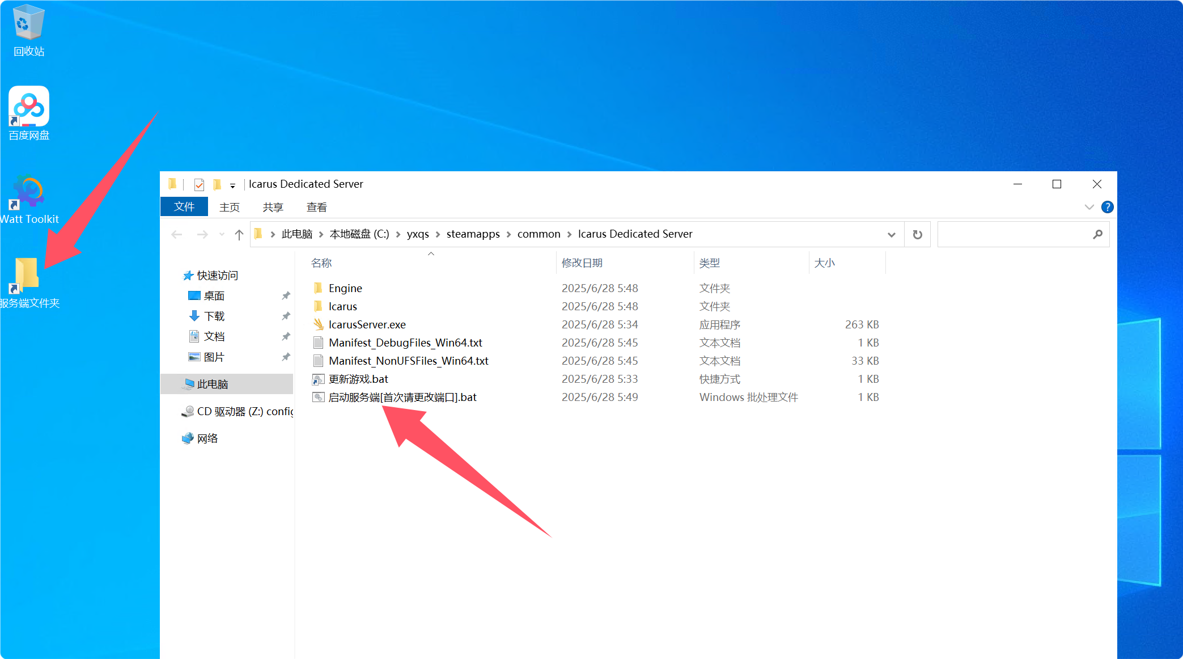Open the 主页 ribbon tab

coord(230,207)
